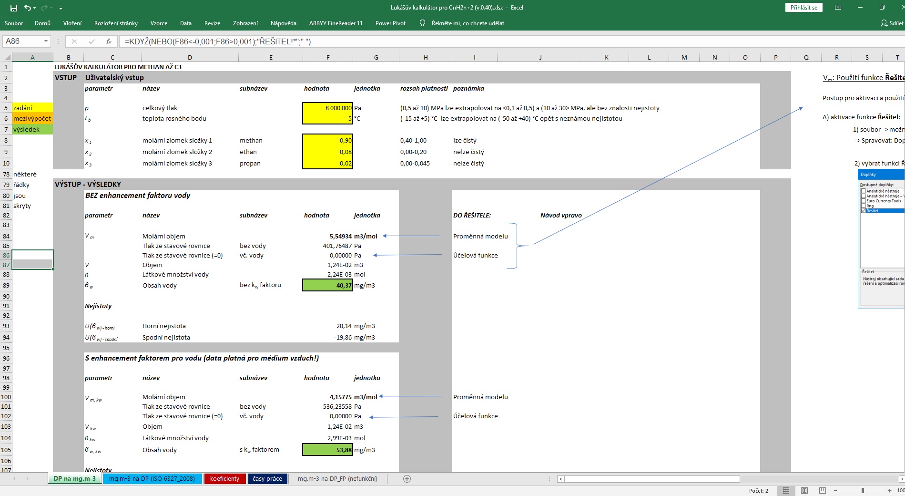Screen dimensions: 905x496
Task: Click the yellow 'zadání' legend cell
Action: 32,108
